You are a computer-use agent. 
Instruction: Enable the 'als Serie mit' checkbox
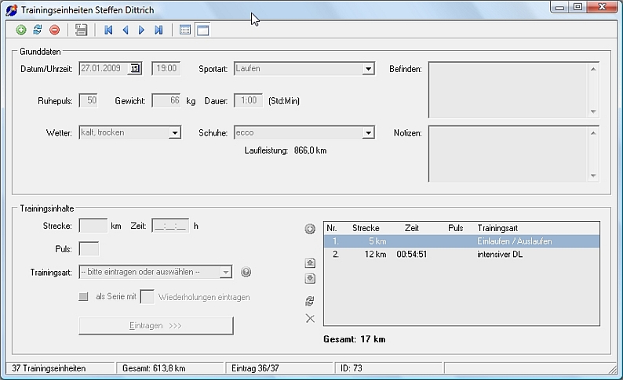(84, 297)
